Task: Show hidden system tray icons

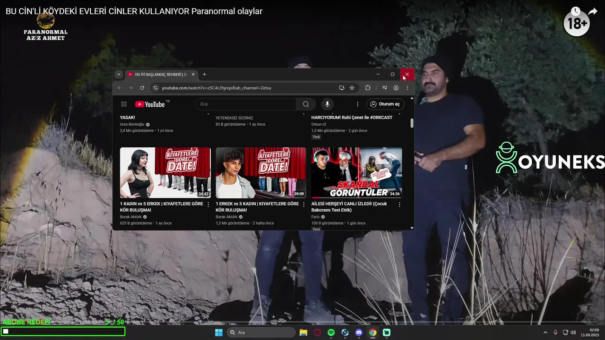Action: tap(545, 332)
